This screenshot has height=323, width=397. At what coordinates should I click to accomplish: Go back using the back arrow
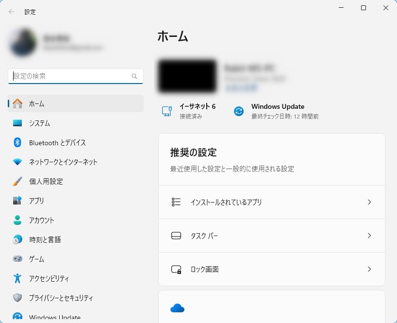(12, 12)
